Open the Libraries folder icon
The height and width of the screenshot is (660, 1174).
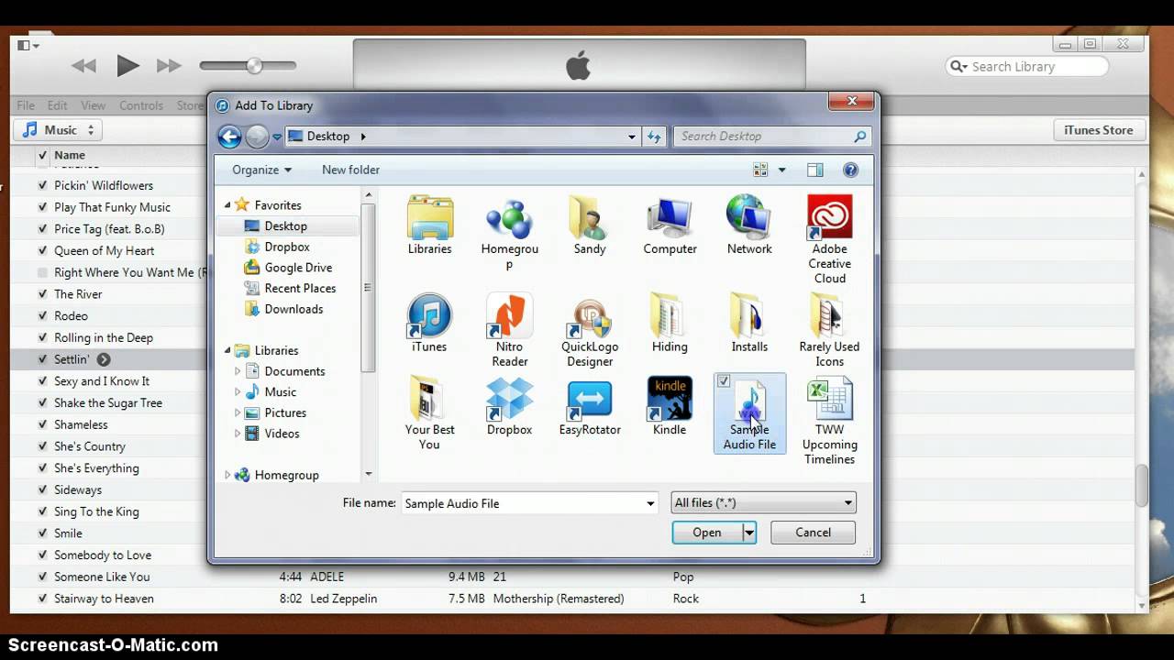point(429,225)
